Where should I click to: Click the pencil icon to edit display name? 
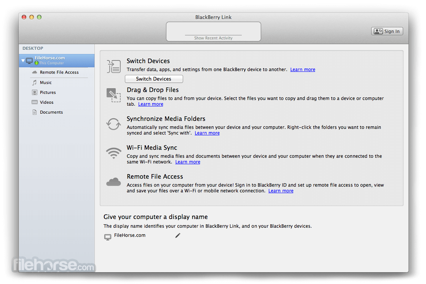tap(178, 235)
